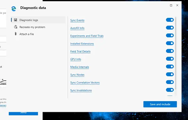
Task: Click the Recreate my problem stopwatch icon
Action: click(x=16, y=27)
